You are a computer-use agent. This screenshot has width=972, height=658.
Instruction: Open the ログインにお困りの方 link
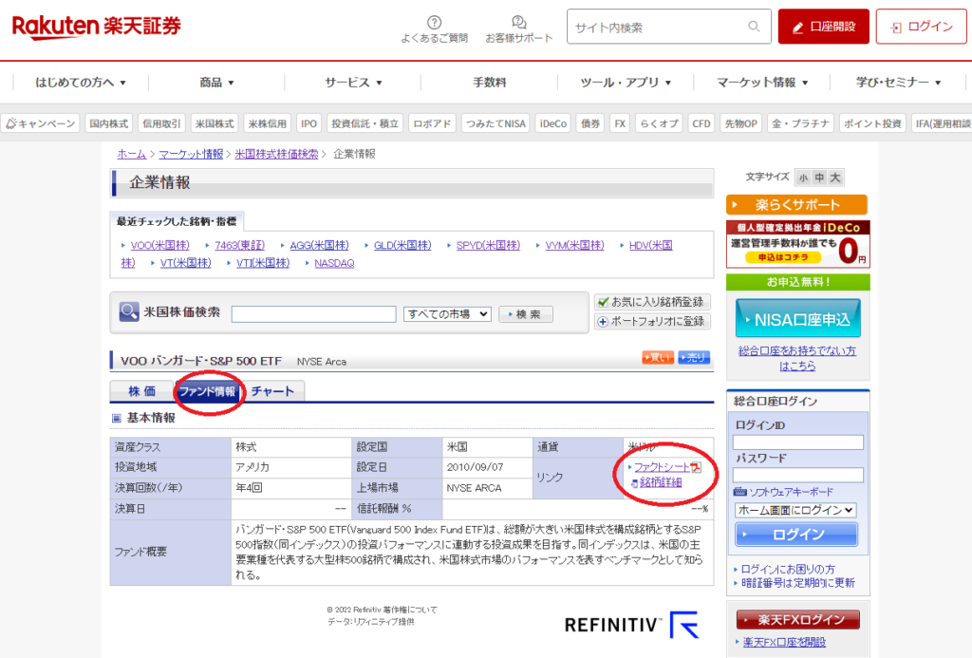tap(788, 569)
